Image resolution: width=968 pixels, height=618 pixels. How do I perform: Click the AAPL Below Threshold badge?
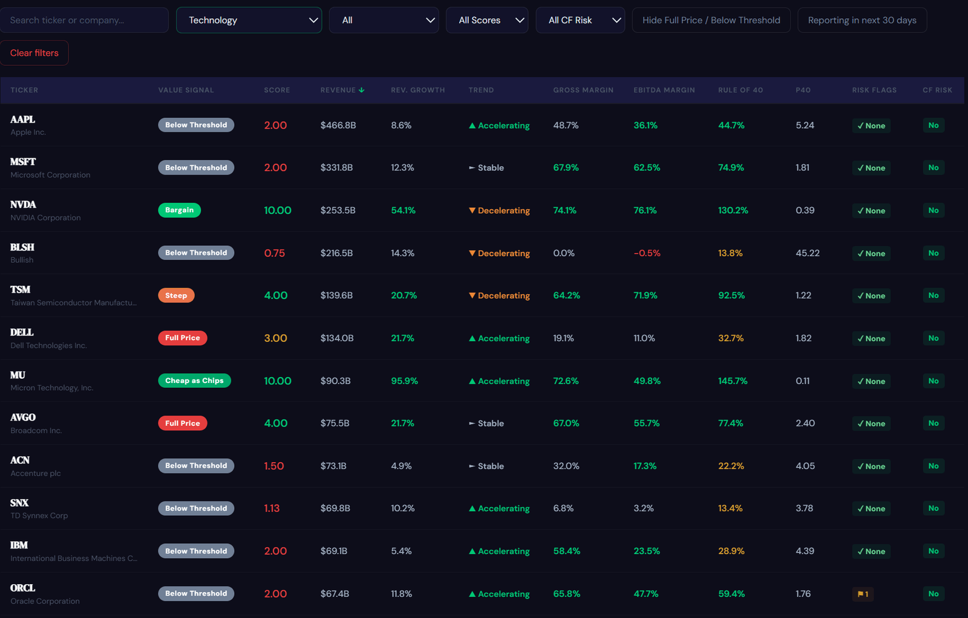[196, 125]
